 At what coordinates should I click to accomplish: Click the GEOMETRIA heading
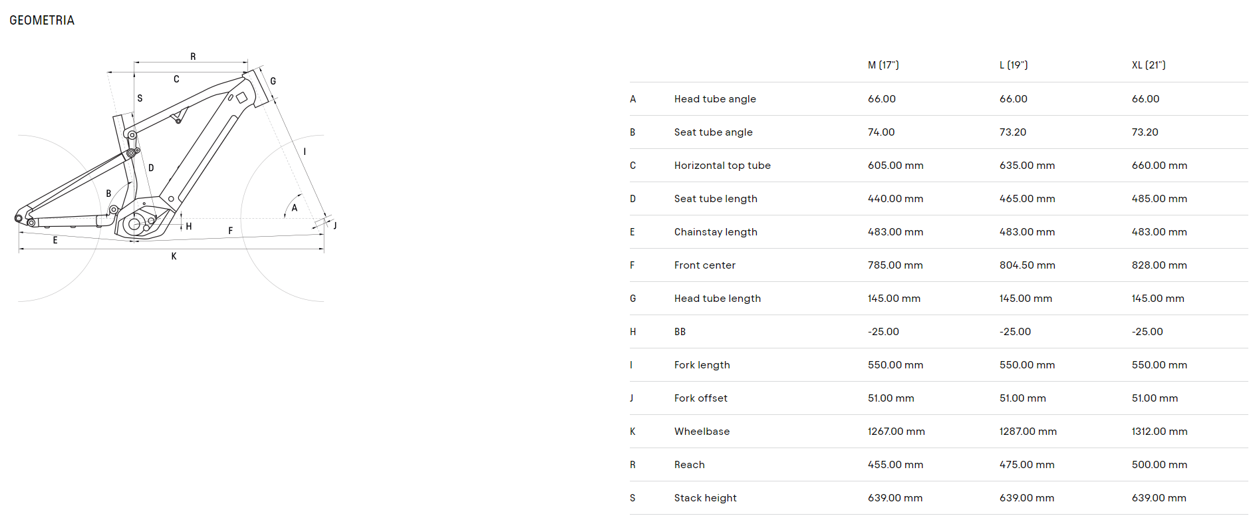[x=42, y=21]
